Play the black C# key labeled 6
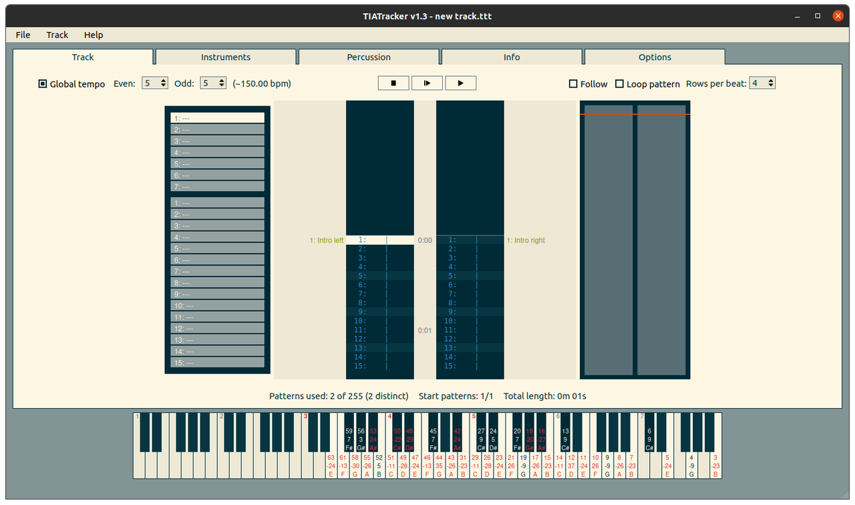Screen dimensions: 855x505 click(649, 432)
